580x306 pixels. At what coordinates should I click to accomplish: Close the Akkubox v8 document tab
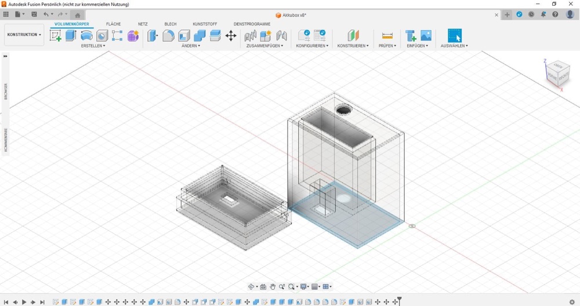click(496, 15)
